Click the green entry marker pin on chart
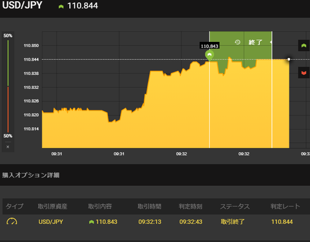This screenshot has height=242, width=310. click(209, 55)
